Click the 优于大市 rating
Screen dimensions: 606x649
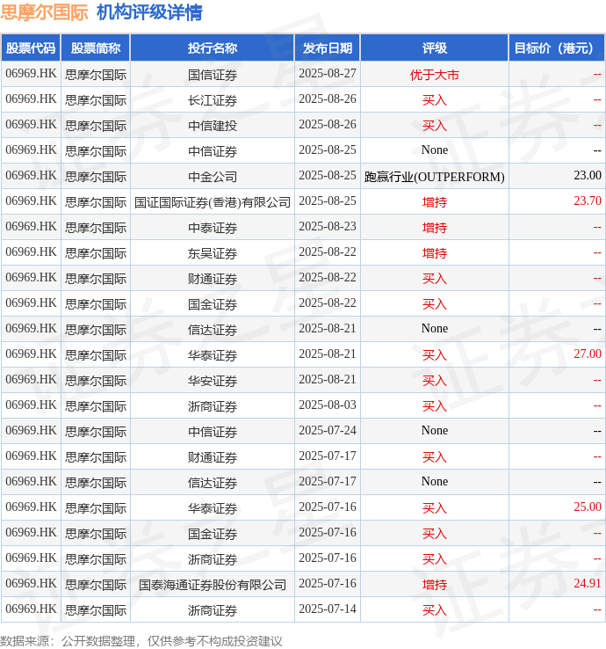(435, 75)
